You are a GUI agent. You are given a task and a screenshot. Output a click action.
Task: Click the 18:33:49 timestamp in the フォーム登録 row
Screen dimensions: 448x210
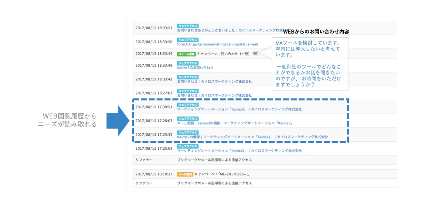(x=154, y=54)
